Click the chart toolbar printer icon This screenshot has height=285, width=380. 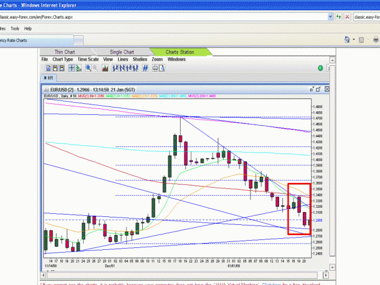point(155,68)
